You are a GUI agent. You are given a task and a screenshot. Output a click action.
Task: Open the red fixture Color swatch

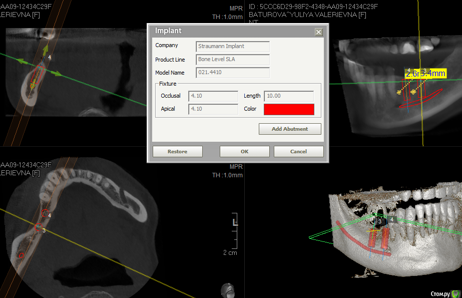pos(289,109)
